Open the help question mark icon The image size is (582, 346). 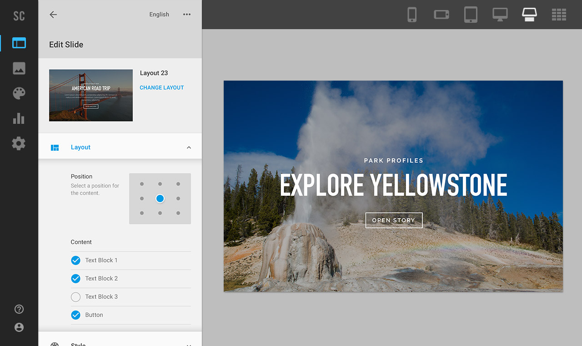(19, 309)
